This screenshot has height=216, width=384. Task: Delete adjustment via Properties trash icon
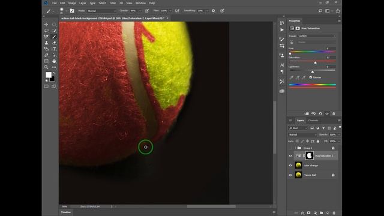tap(334, 113)
